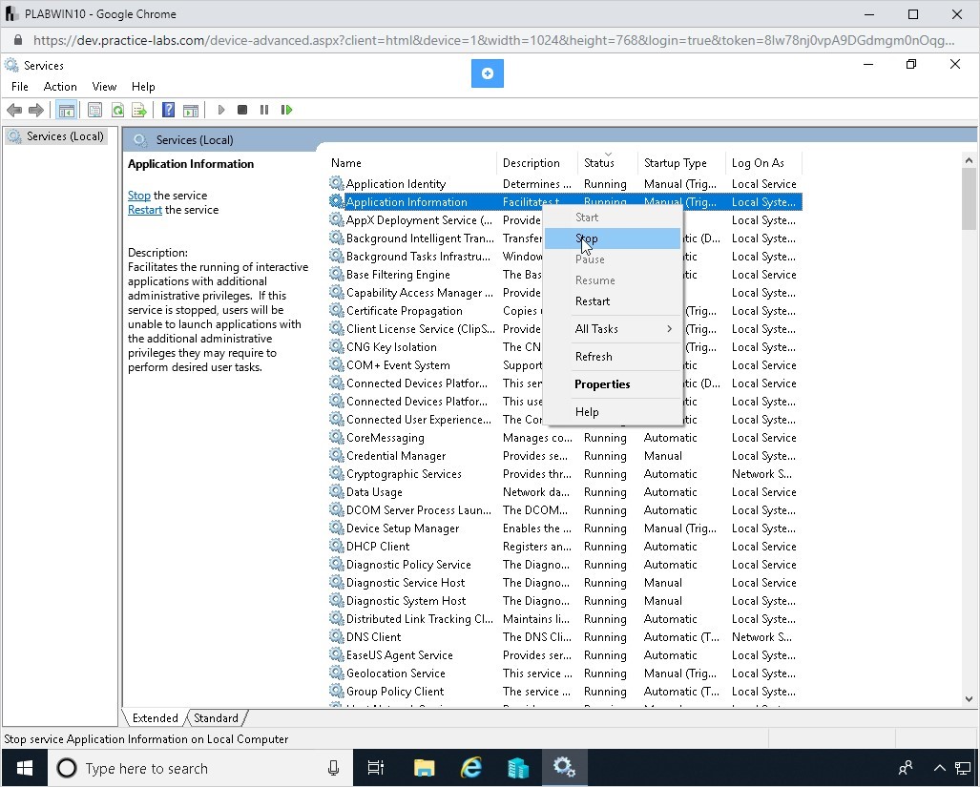Viewport: 980px width, 787px height.
Task: Click the Type here to search box
Action: click(x=200, y=768)
